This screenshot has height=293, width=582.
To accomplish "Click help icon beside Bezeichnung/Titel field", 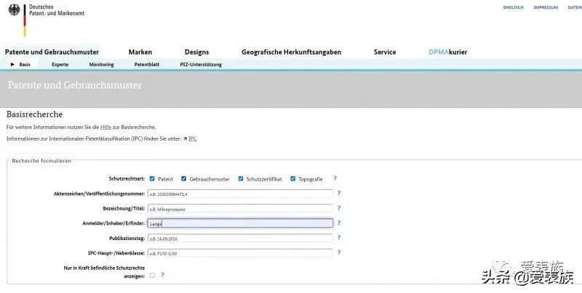I will (339, 208).
